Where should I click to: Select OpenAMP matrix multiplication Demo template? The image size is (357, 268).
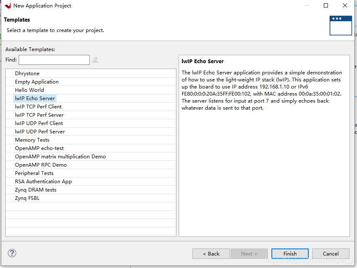[x=91, y=156]
